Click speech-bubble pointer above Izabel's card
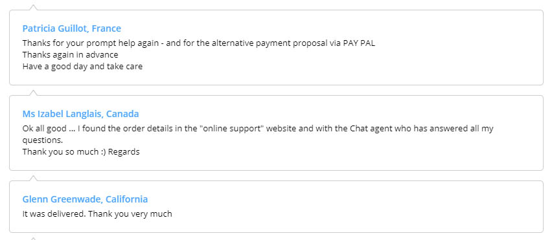Viewport: 552px width, 240px height. (x=33, y=93)
